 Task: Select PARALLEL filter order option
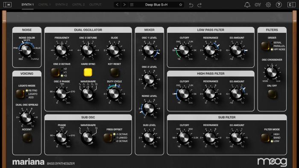click(x=278, y=46)
